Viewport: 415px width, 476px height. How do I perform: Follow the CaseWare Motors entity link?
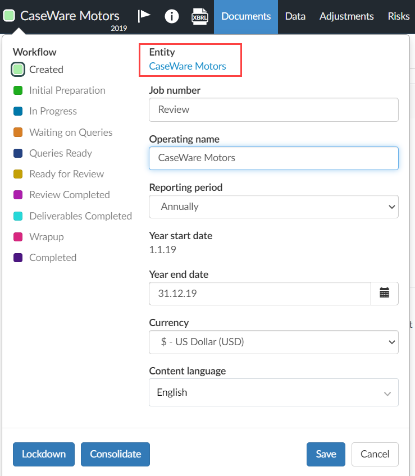point(188,66)
